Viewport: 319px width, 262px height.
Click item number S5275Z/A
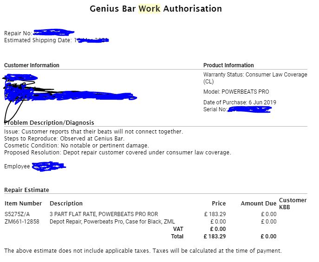click(x=17, y=214)
